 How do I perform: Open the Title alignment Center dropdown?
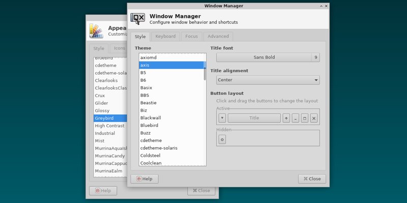coord(268,80)
